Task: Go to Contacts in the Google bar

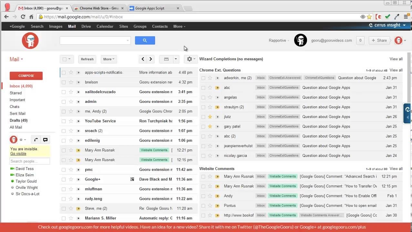Action: pos(160,26)
